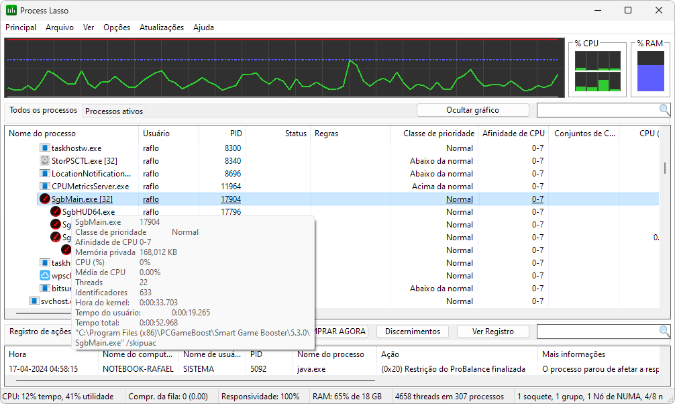Click the Regras column header
The height and width of the screenshot is (404, 675).
pyautogui.click(x=350, y=134)
